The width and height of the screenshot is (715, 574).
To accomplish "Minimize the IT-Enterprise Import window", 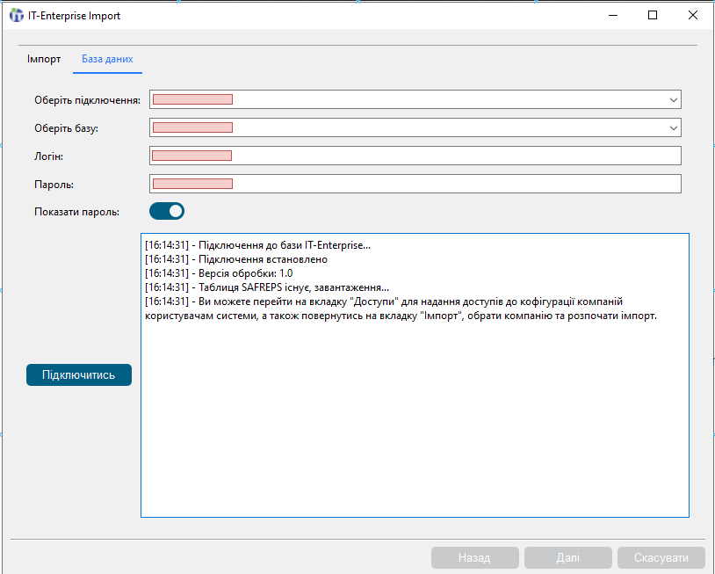I will pos(613,16).
